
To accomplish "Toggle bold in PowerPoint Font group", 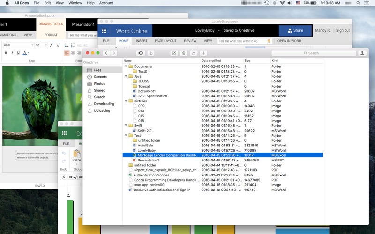I will coord(6,53).
